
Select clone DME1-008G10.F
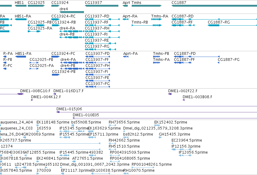[21, 94]
